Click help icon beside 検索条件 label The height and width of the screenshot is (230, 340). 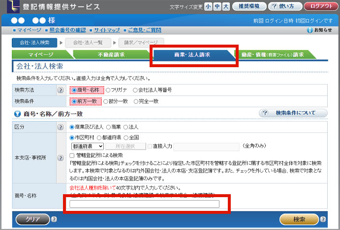coord(61,102)
